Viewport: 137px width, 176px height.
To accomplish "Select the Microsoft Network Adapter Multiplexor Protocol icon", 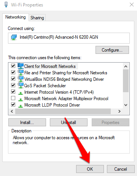I will pos(21,100).
